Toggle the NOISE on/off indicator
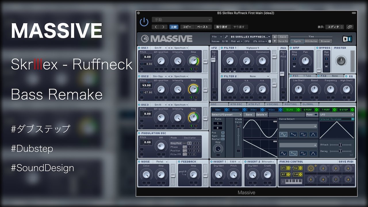The width and height of the screenshot is (368, 207). pyautogui.click(x=139, y=162)
